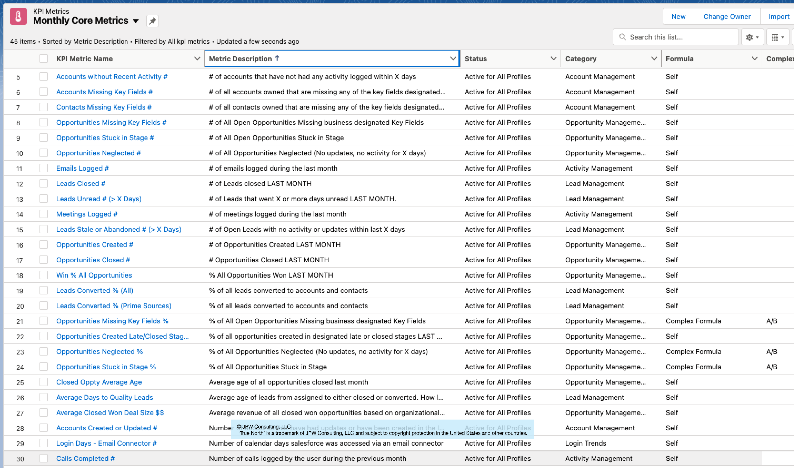This screenshot has width=794, height=468.
Task: Open Leads Stale or Abandoned # record
Action: pyautogui.click(x=119, y=230)
